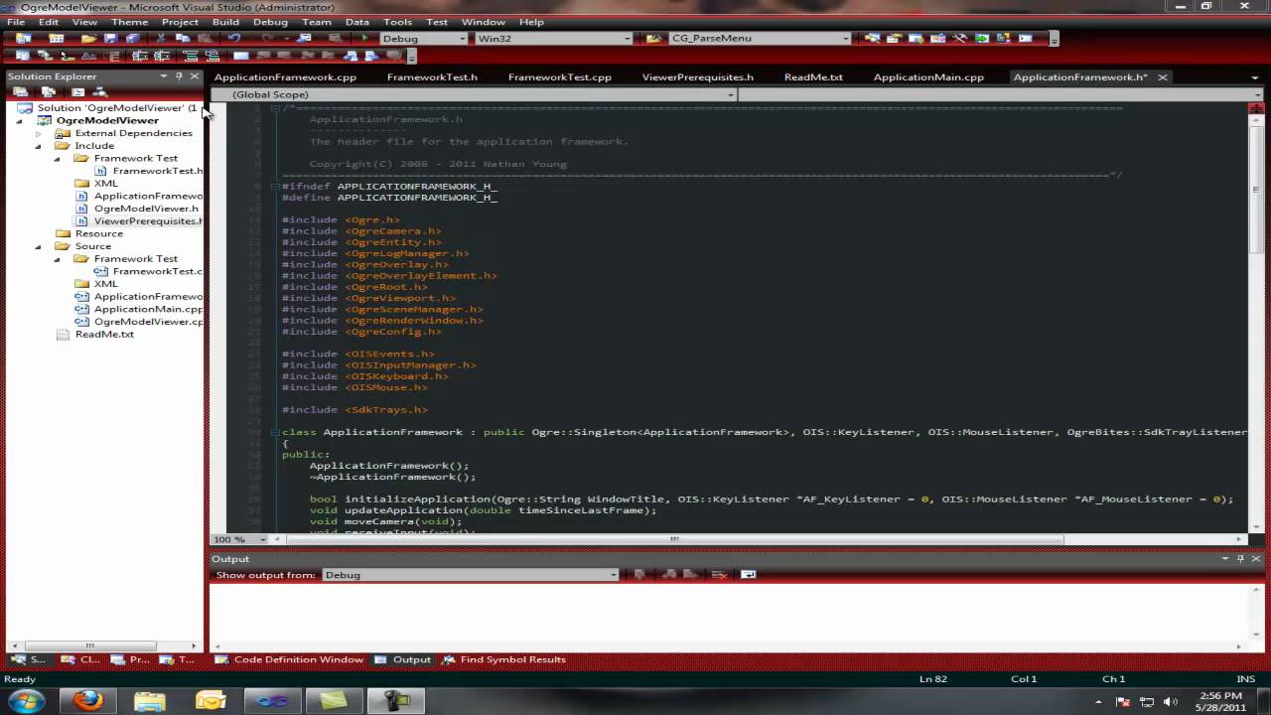This screenshot has width=1271, height=715.
Task: Open the Solution Explorer window position dropdown
Action: pos(164,76)
